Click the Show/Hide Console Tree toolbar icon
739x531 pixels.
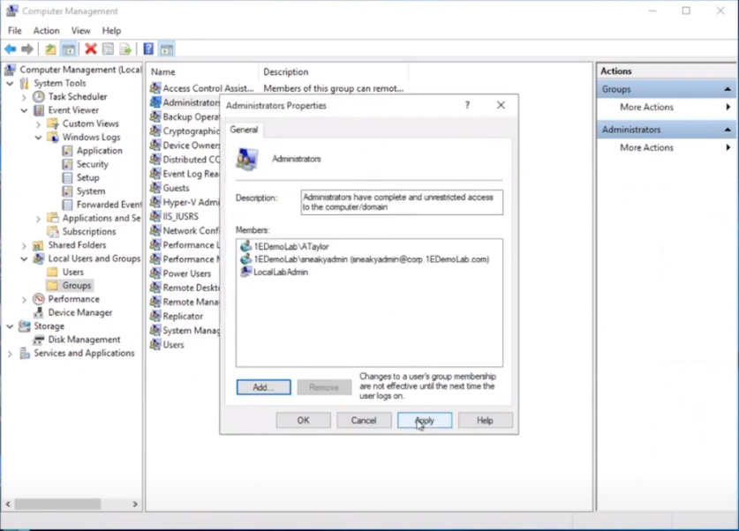68,49
